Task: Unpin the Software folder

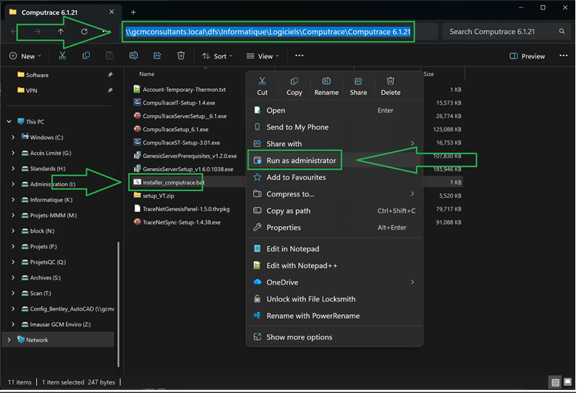Action: [x=110, y=75]
